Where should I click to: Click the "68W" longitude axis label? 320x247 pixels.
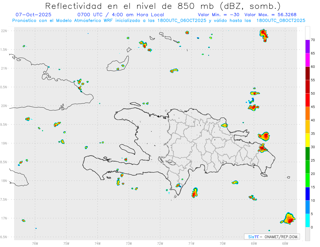click(285, 243)
